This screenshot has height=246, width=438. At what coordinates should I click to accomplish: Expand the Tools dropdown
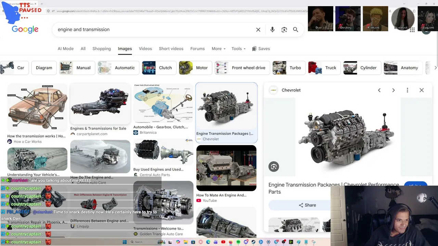[x=239, y=49]
